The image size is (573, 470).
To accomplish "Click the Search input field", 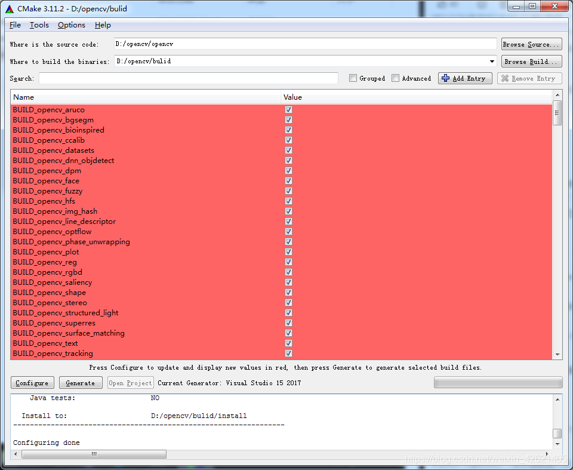I will (x=189, y=78).
